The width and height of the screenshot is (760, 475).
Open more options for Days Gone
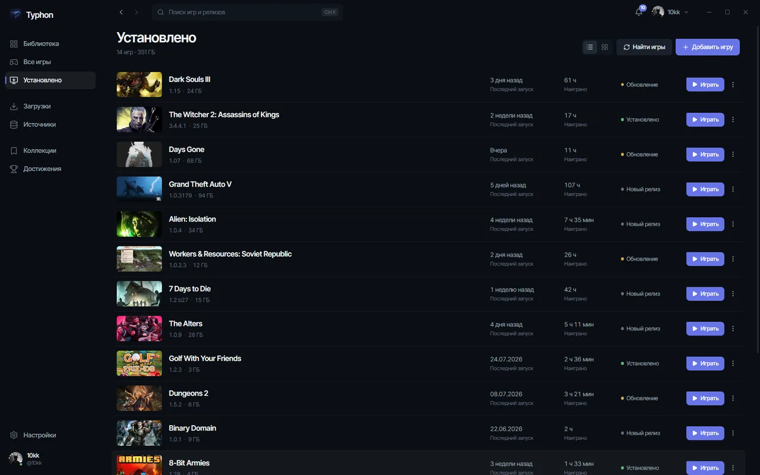pyautogui.click(x=733, y=154)
